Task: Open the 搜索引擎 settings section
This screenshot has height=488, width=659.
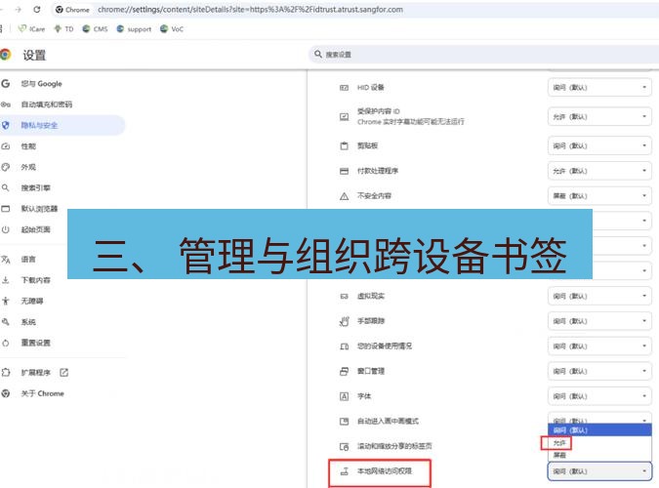Action: [36, 188]
